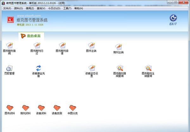Open the 读者资料 folder icon
This screenshot has height=132, width=190.
[41, 110]
